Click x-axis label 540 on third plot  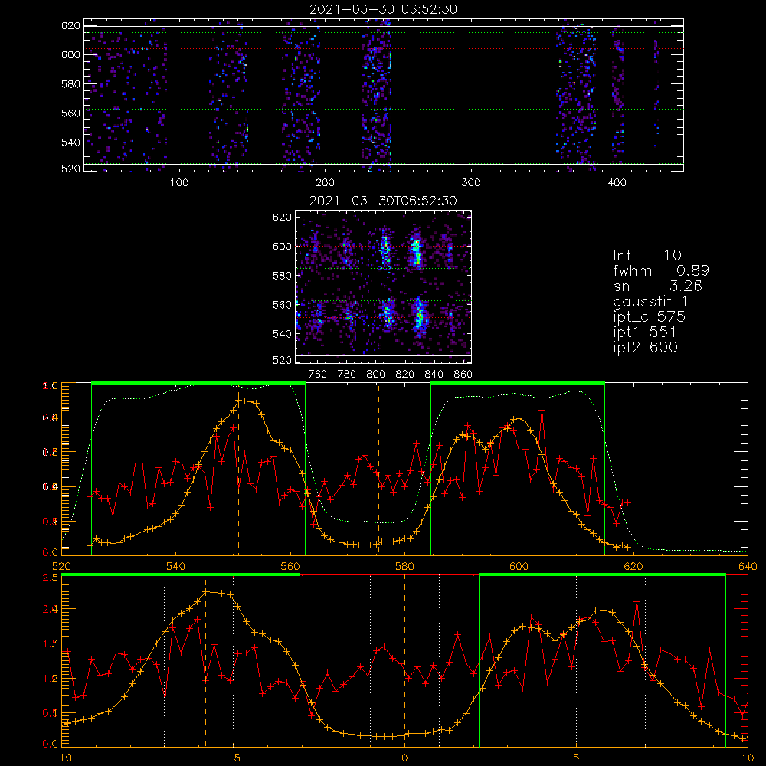[x=175, y=566]
